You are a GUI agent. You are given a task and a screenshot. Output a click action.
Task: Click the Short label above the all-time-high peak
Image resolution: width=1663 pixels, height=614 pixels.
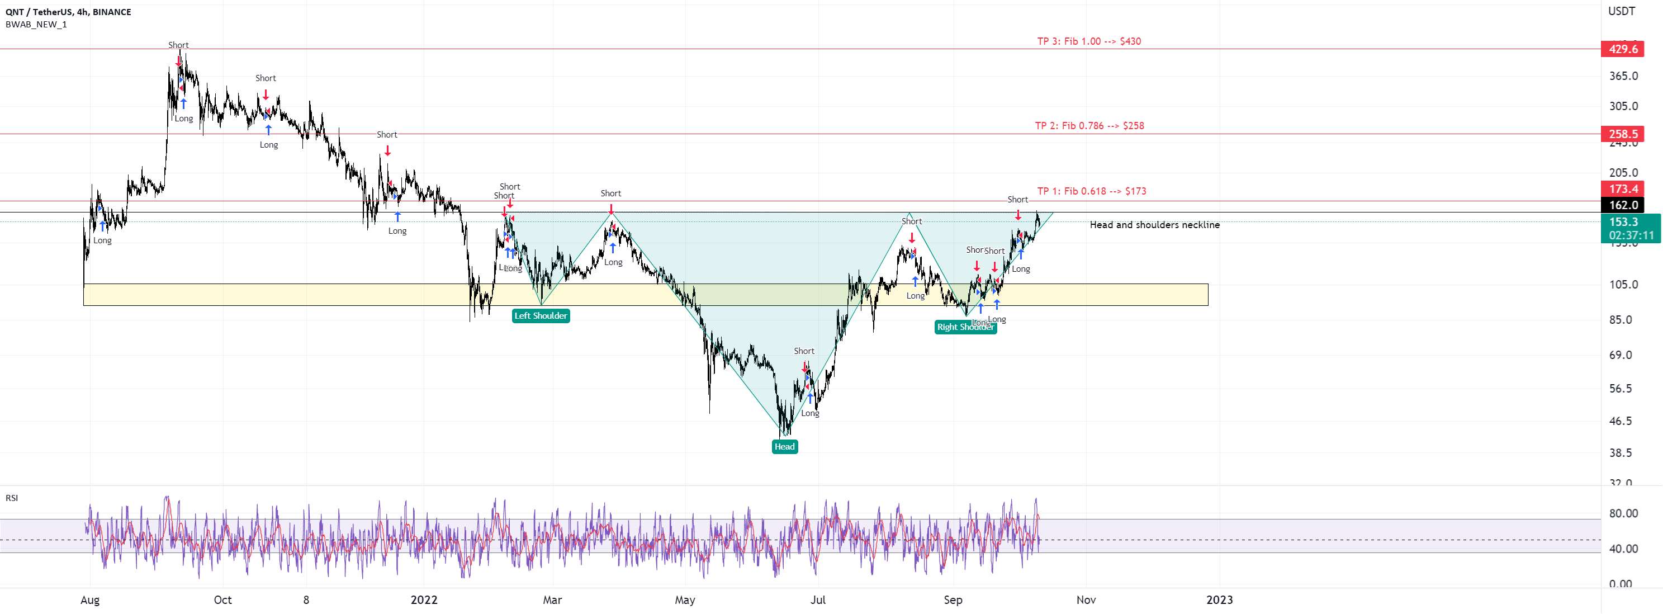(179, 45)
